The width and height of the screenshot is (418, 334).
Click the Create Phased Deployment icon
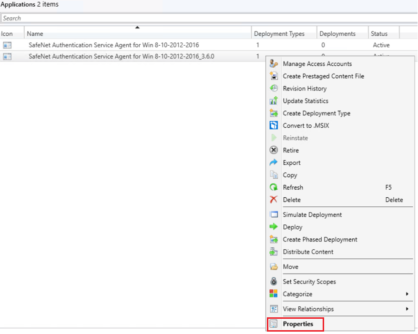(274, 239)
